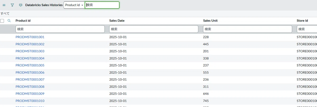
Task: Sort by Store Id column header
Action: tap(302, 21)
